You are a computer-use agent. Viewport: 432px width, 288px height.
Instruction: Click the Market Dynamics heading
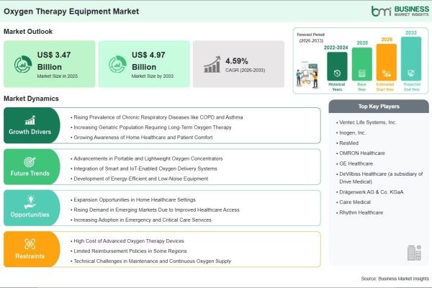[x=31, y=99]
